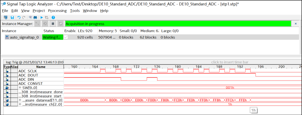Click the Undo arrow icon
The width and height of the screenshot is (302, 115).
(x=19, y=17)
